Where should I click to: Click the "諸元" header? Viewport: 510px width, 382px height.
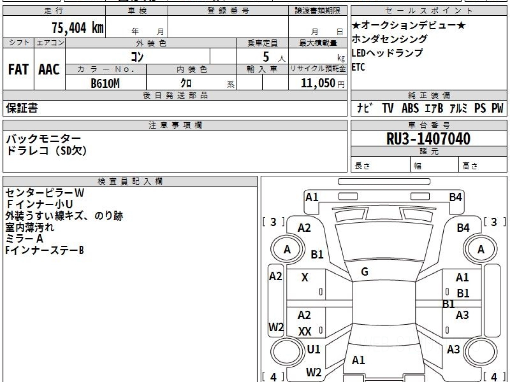coord(429,152)
